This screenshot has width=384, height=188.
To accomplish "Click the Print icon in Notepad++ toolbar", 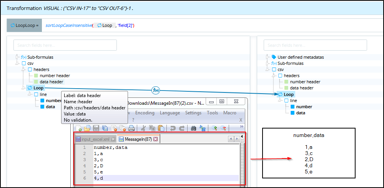I will tap(131, 128).
